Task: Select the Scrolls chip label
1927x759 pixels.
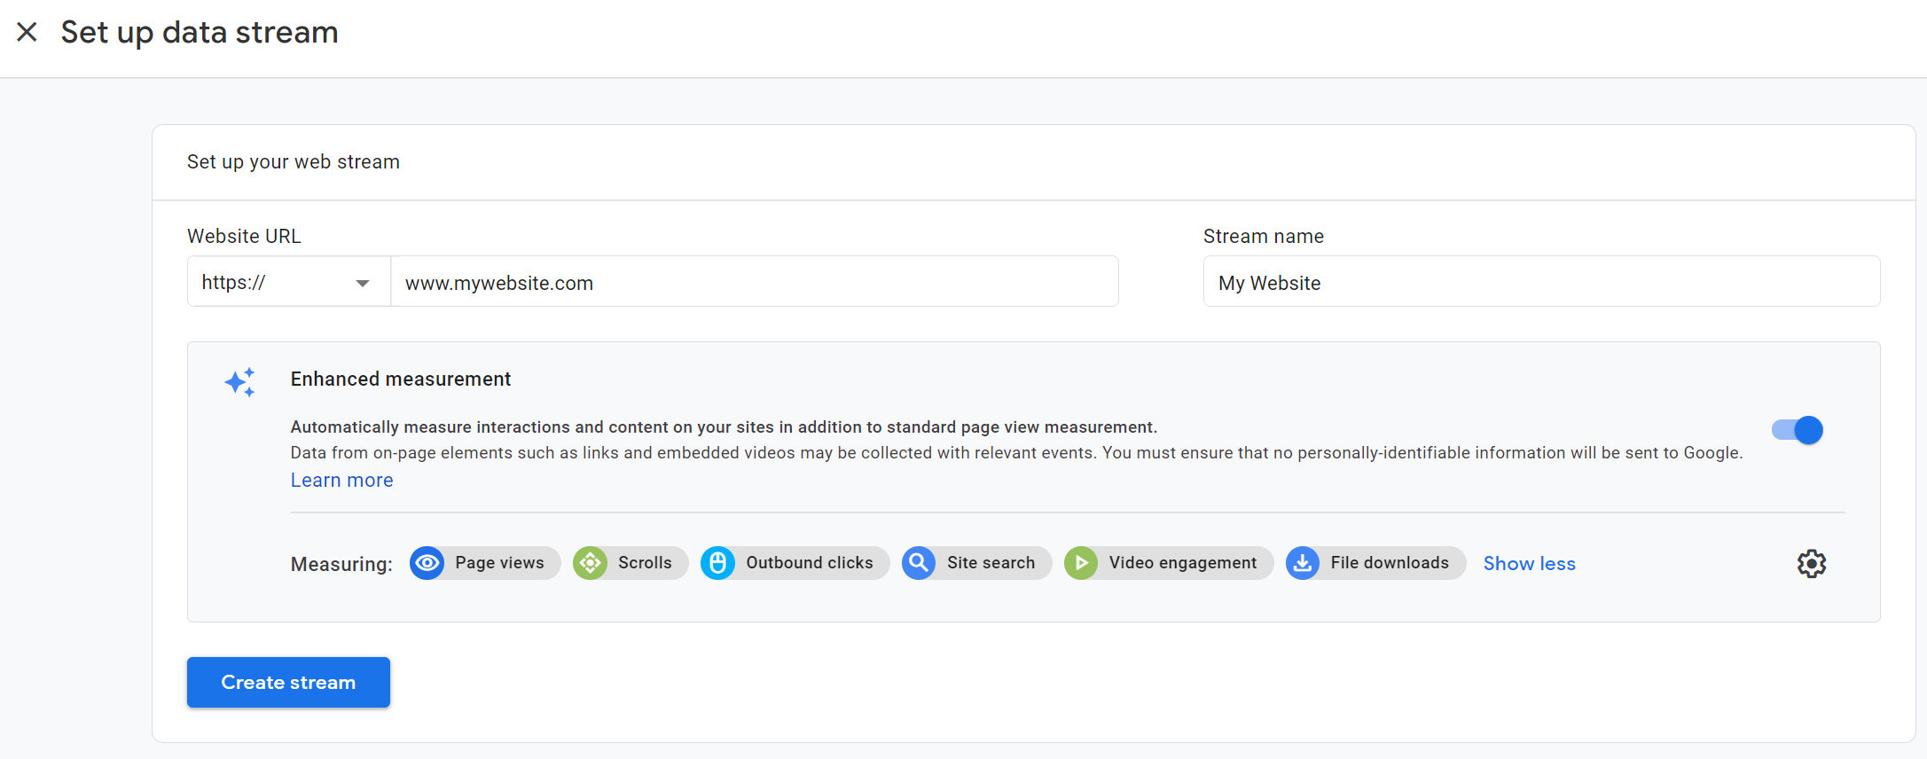Action: pos(645,563)
